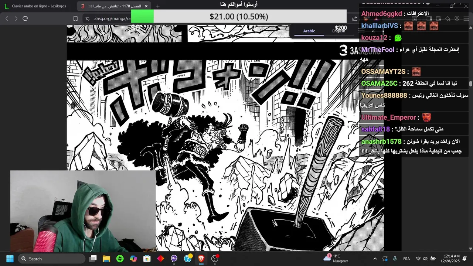Reload the manga page
Viewport: 473px width, 266px height.
(x=25, y=18)
